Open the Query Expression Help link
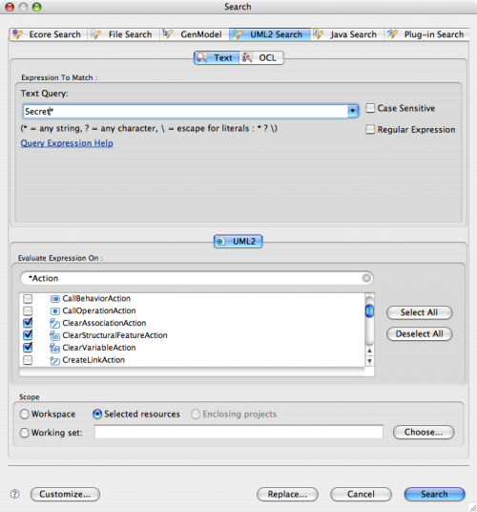Screen dimensions: 477x512 click(67, 143)
